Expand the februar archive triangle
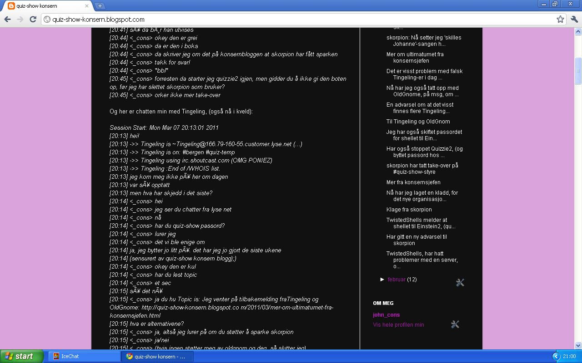The width and height of the screenshot is (582, 363). 382,279
